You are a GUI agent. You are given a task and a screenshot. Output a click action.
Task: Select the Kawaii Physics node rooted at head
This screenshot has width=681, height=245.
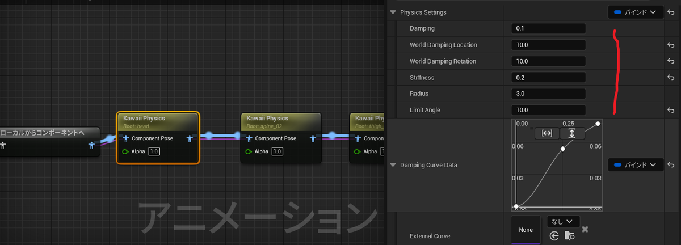pos(158,138)
